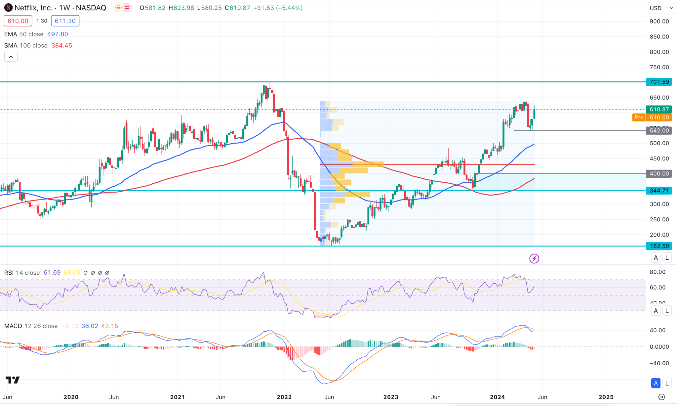Click the blue 611.30 buy price button
The width and height of the screenshot is (677, 406).
pyautogui.click(x=65, y=21)
